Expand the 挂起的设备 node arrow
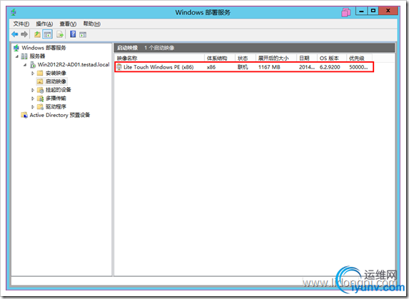This screenshot has height=299, width=409. pos(33,90)
